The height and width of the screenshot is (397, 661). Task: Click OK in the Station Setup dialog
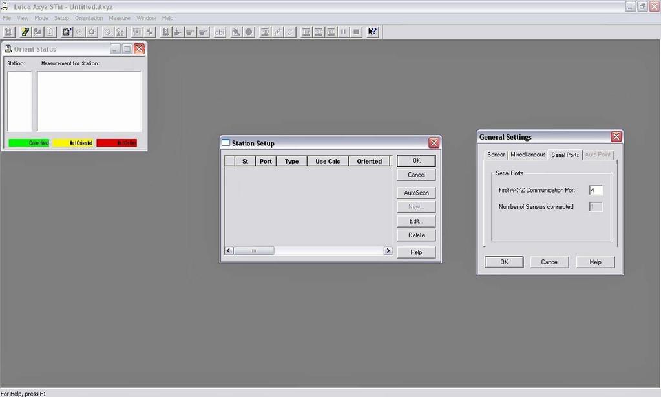click(416, 161)
